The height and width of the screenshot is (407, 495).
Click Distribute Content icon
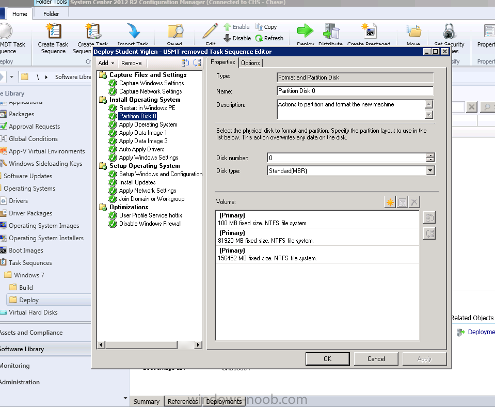click(330, 31)
